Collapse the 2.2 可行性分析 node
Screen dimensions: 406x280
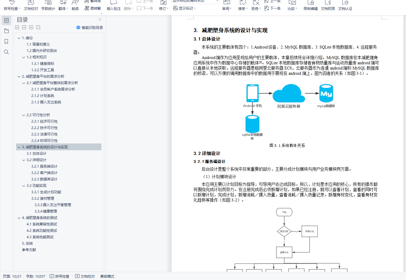pos(24,115)
